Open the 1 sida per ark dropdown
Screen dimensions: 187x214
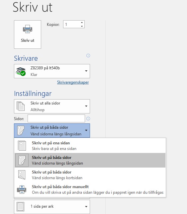pyautogui.click(x=52, y=207)
